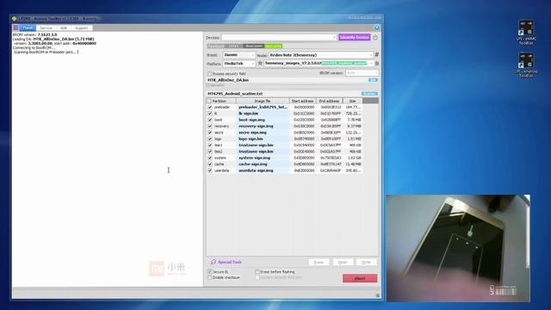The image size is (551, 310).
Task: Click the red Abort button
Action: (360, 278)
